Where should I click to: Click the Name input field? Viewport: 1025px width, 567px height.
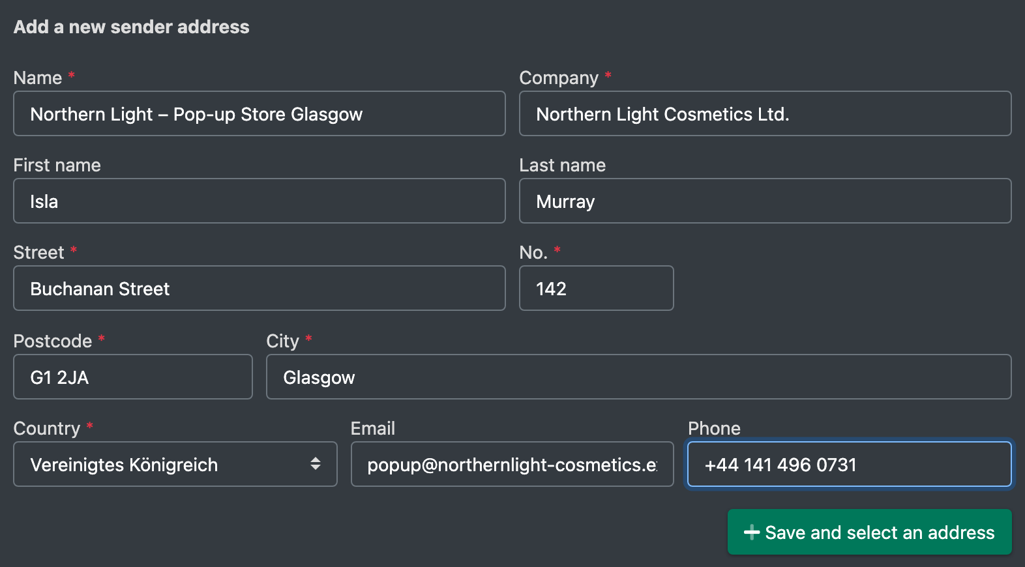coord(260,113)
